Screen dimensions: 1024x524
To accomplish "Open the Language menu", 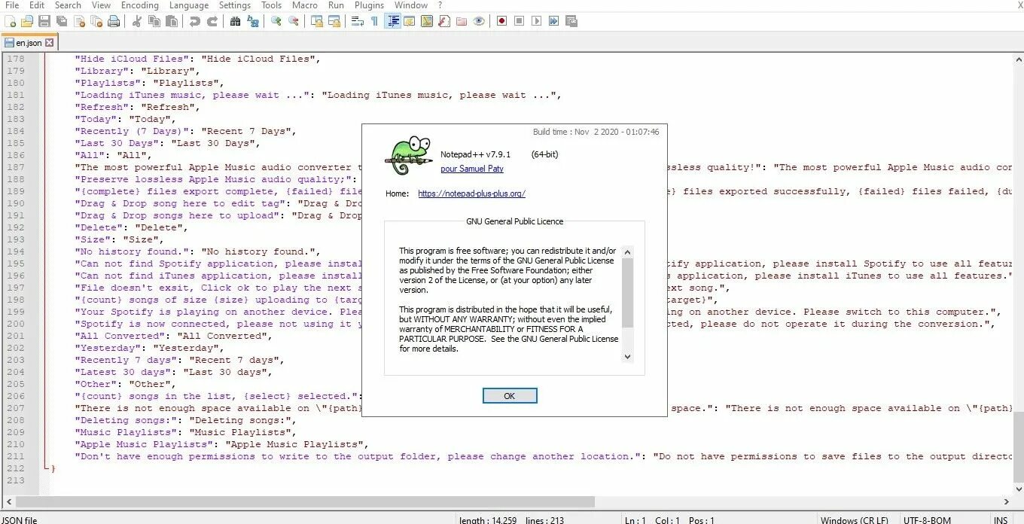I will point(189,5).
